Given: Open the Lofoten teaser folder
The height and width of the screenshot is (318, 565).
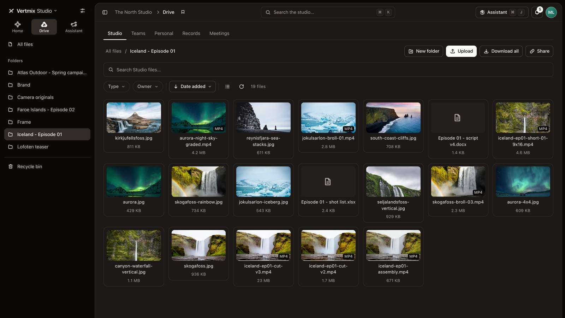Looking at the screenshot, I should click(47, 147).
